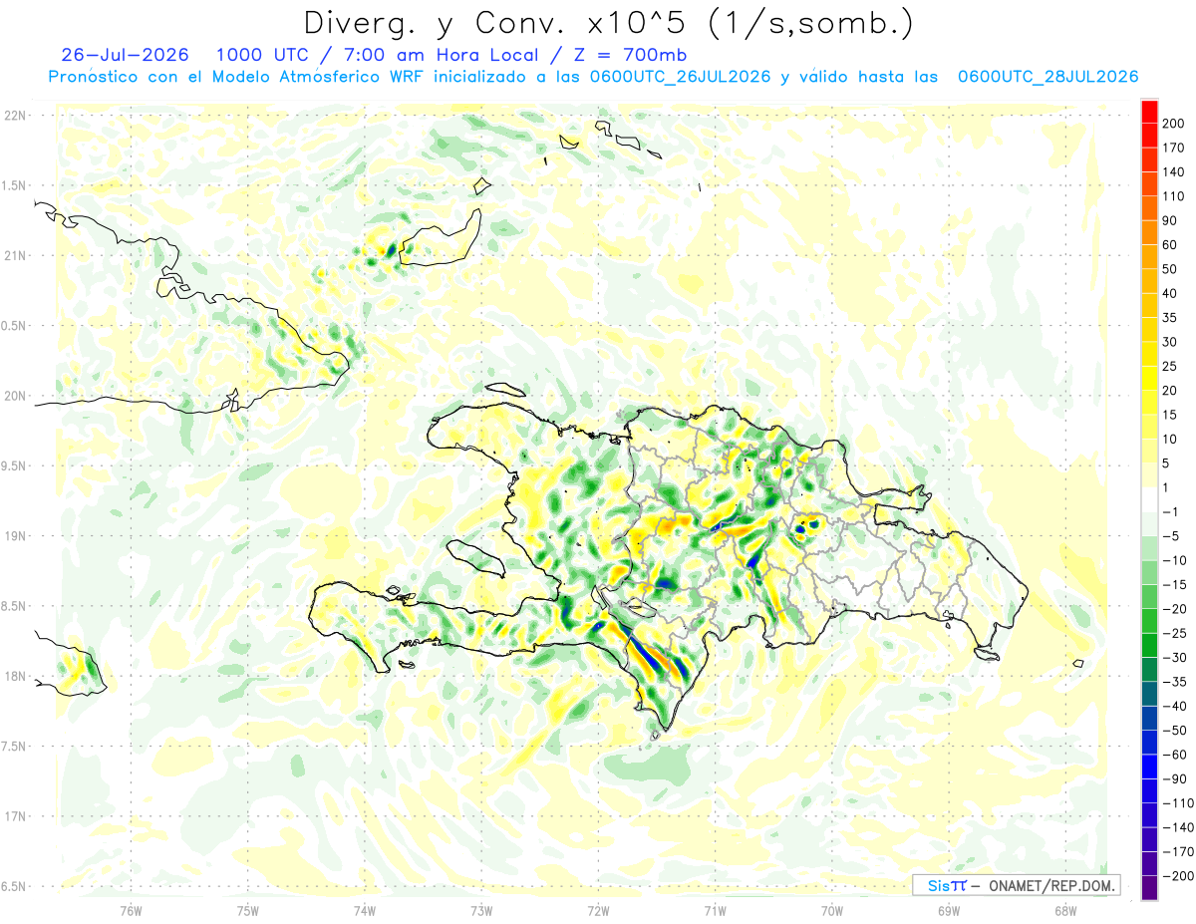Image resolution: width=1196 pixels, height=924 pixels.
Task: Click the "20N" latitude label
Action: pos(14,396)
